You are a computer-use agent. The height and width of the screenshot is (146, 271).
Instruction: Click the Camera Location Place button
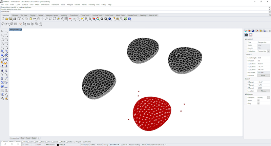[264, 76]
